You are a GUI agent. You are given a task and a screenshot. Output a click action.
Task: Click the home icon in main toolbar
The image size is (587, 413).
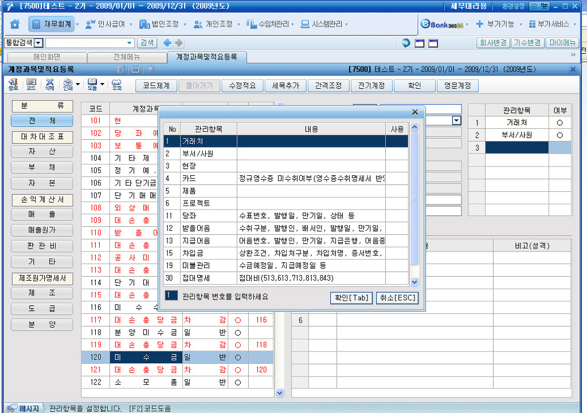[x=15, y=25]
